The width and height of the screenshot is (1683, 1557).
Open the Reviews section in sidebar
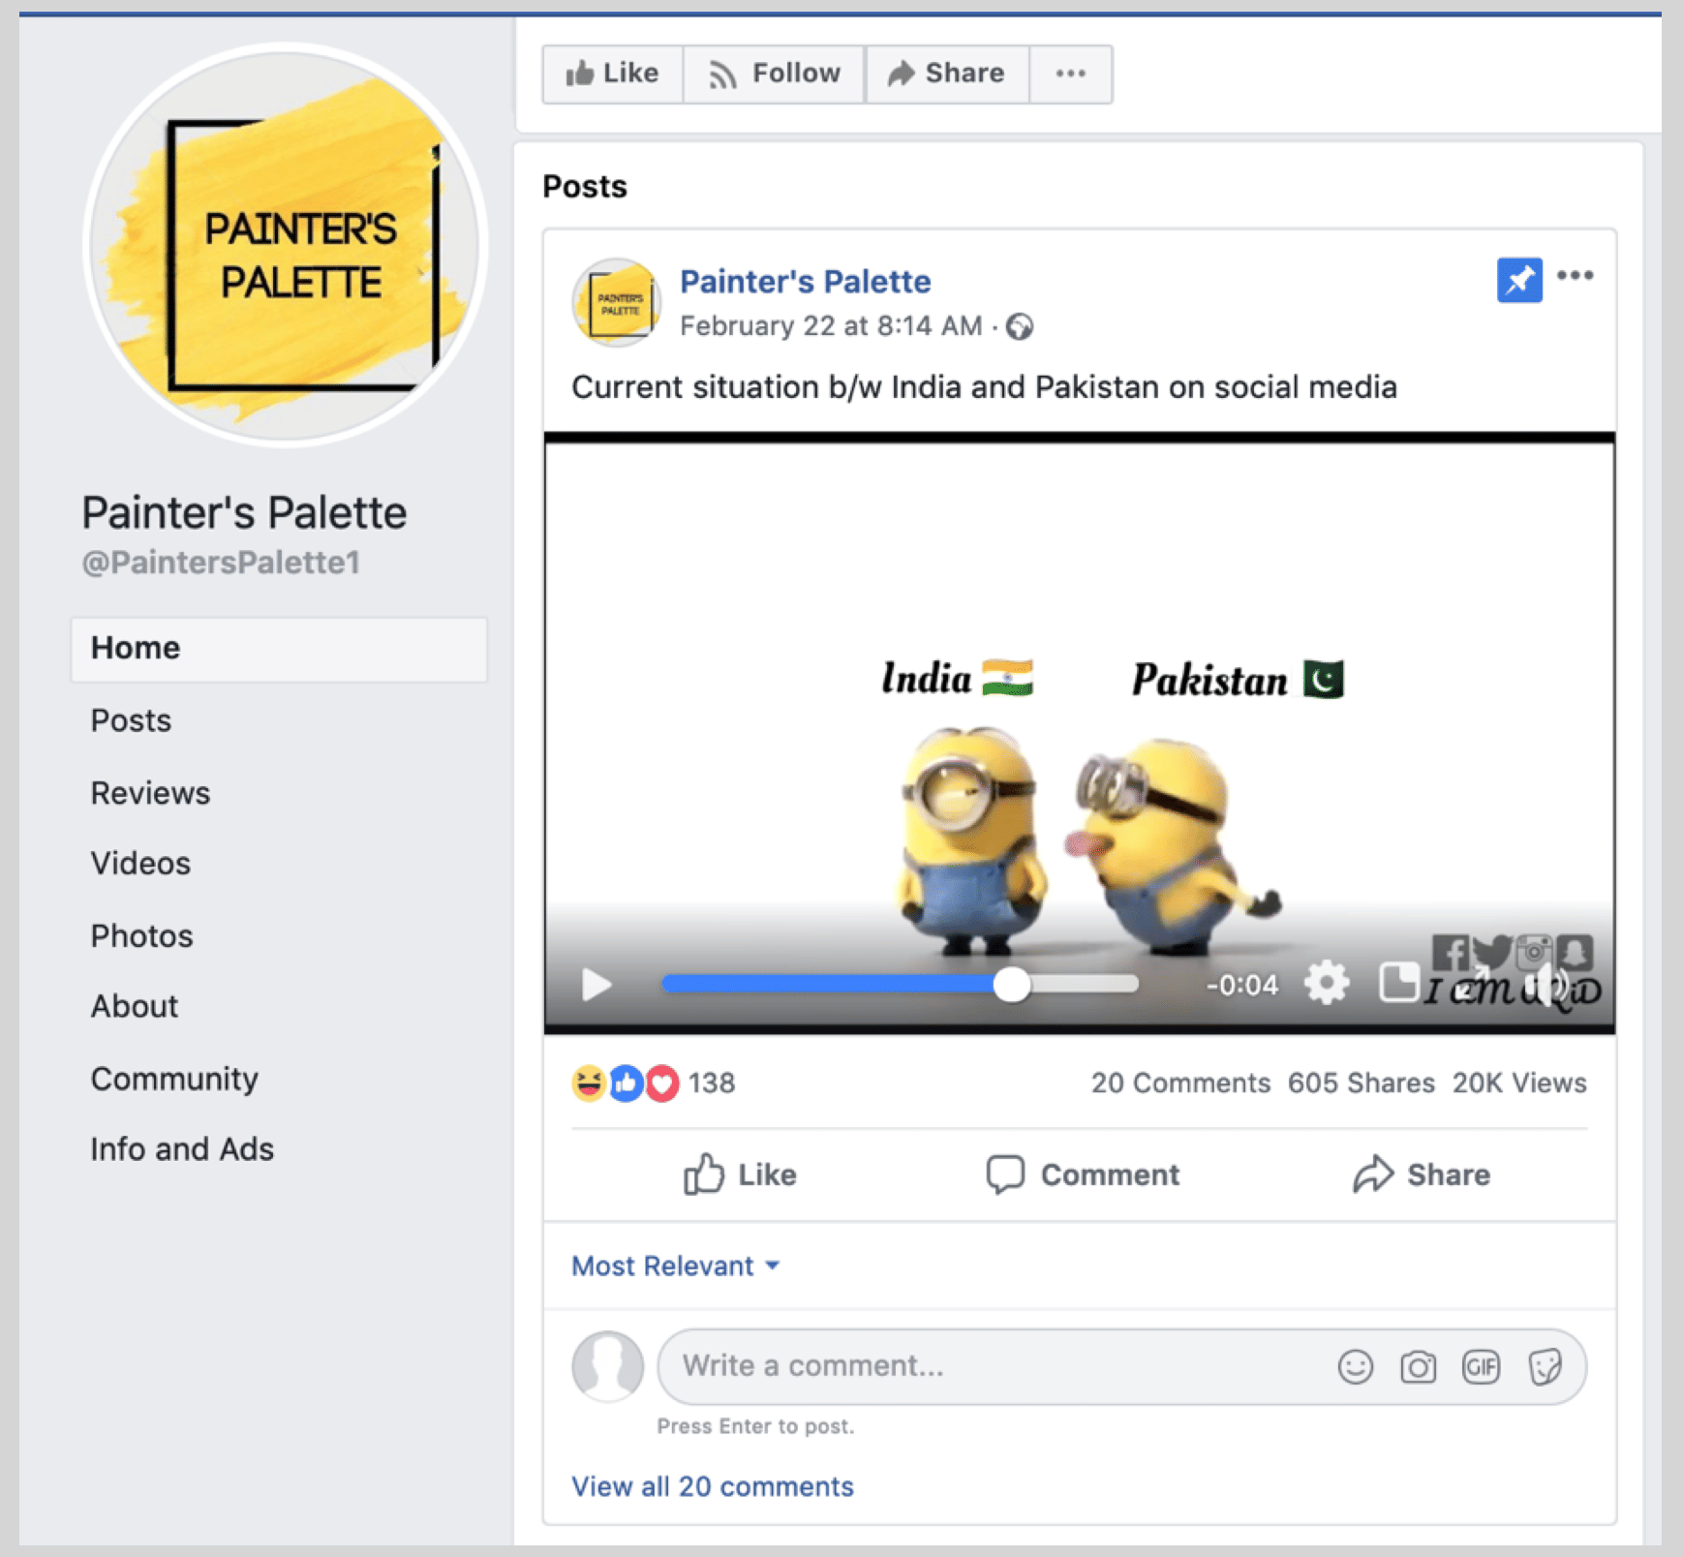[150, 793]
